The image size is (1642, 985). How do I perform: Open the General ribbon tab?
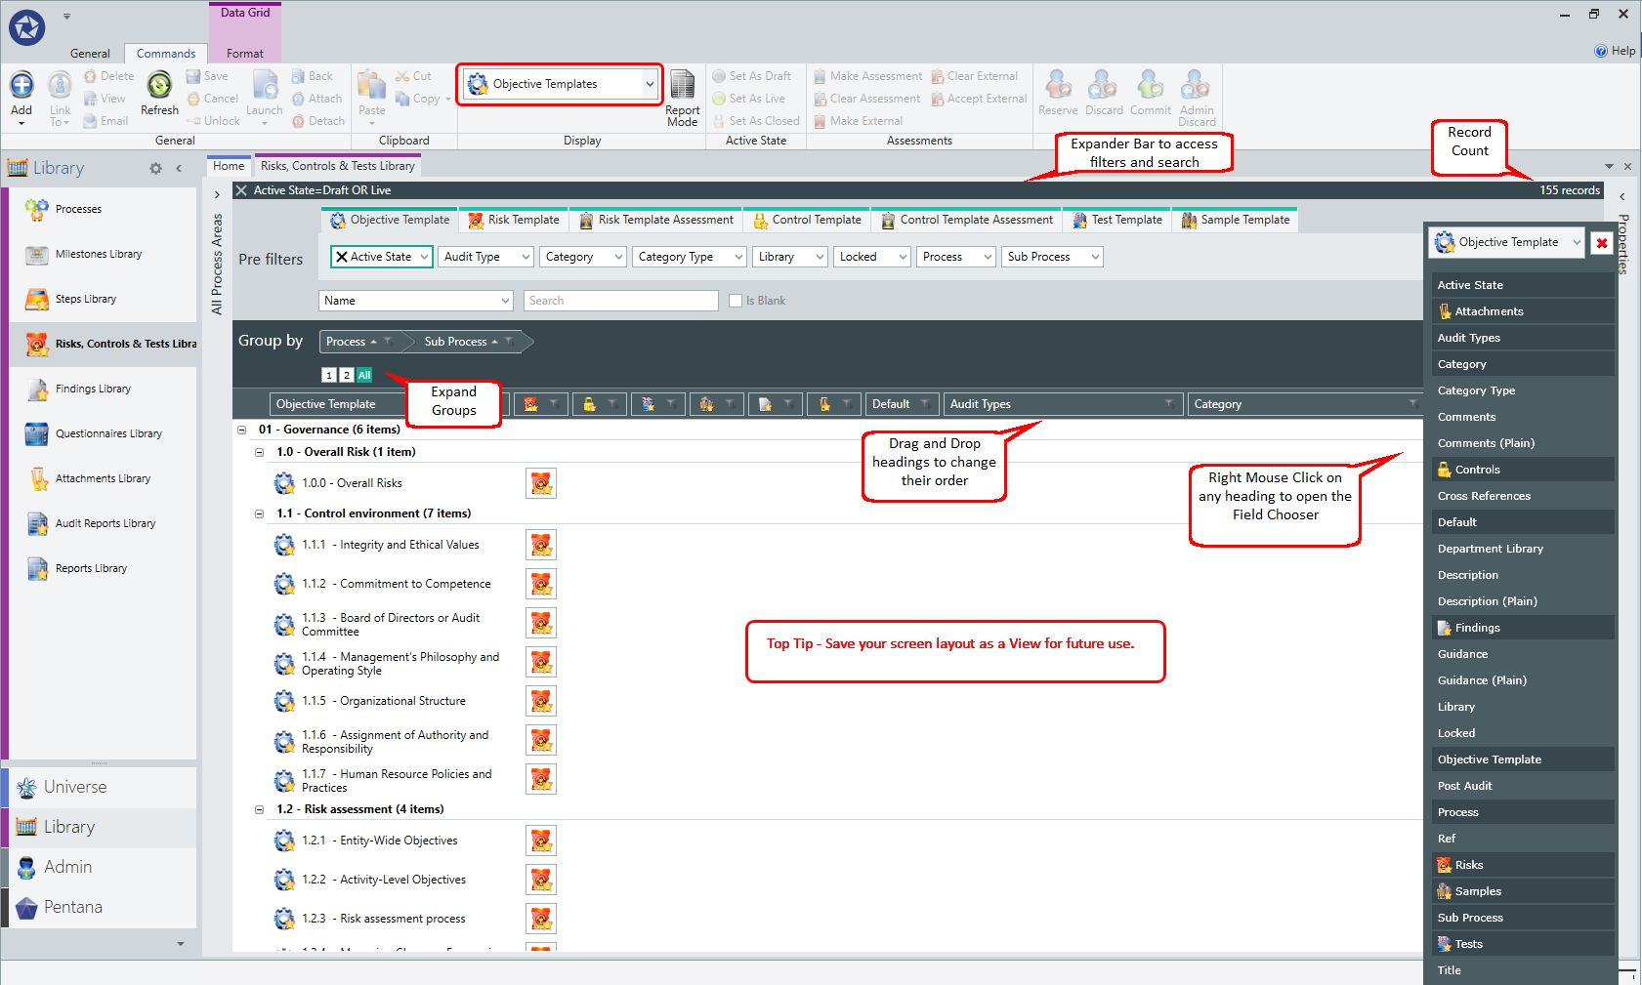pyautogui.click(x=90, y=54)
